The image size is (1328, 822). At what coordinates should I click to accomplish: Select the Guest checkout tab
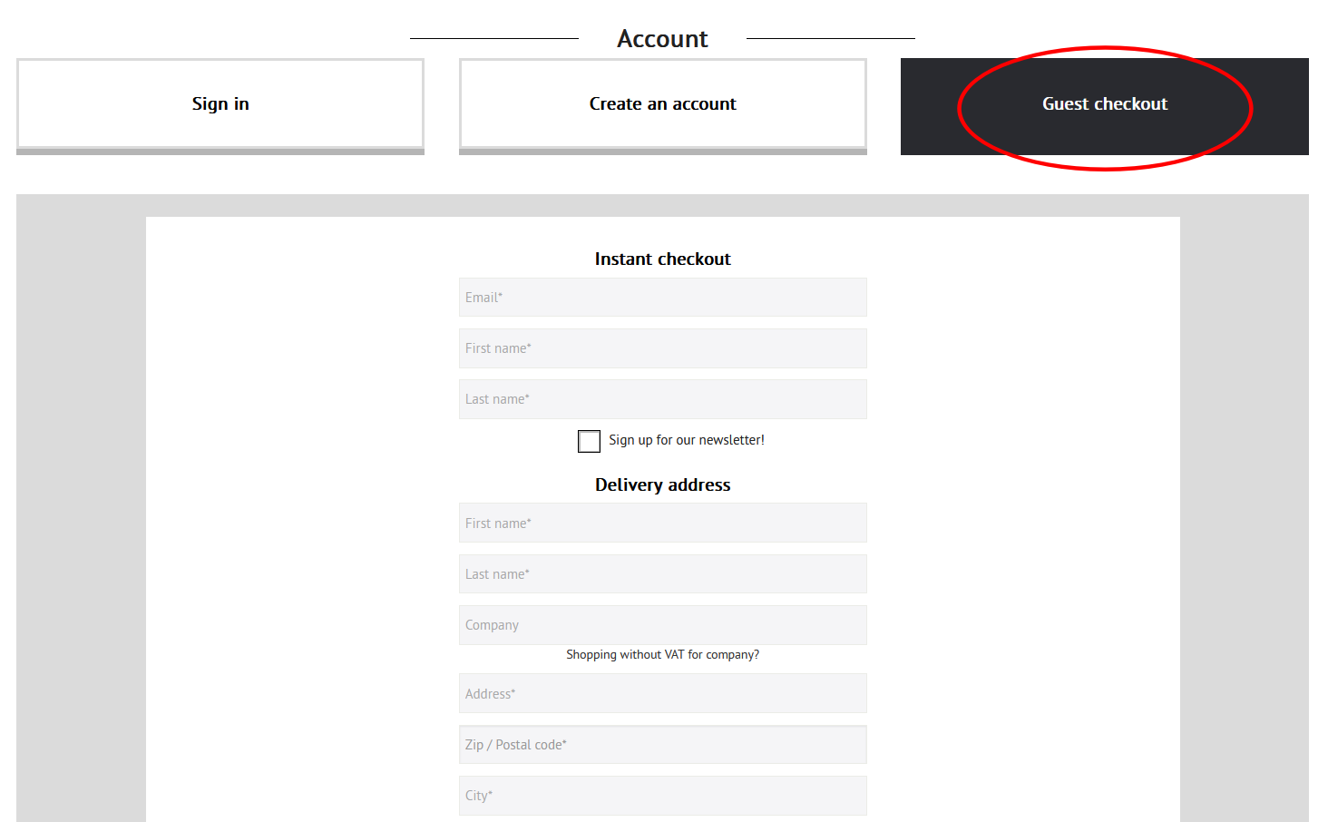(x=1104, y=104)
